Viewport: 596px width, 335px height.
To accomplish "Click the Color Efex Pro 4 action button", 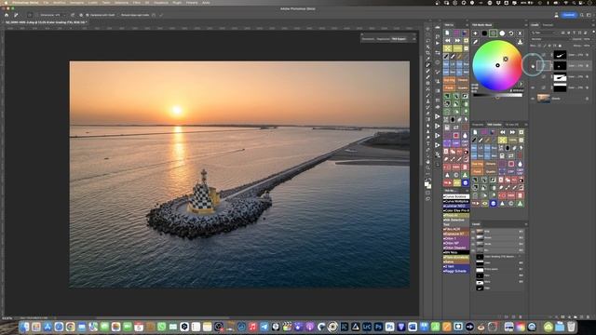I will click(x=456, y=210).
